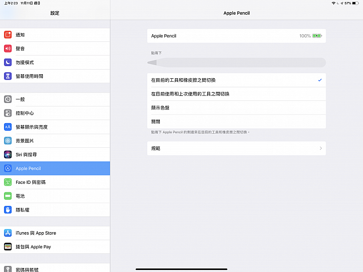Screen dimensions: 363x272
Task: Go to iTunes 與 App Store settings
Action: [x=55, y=233]
